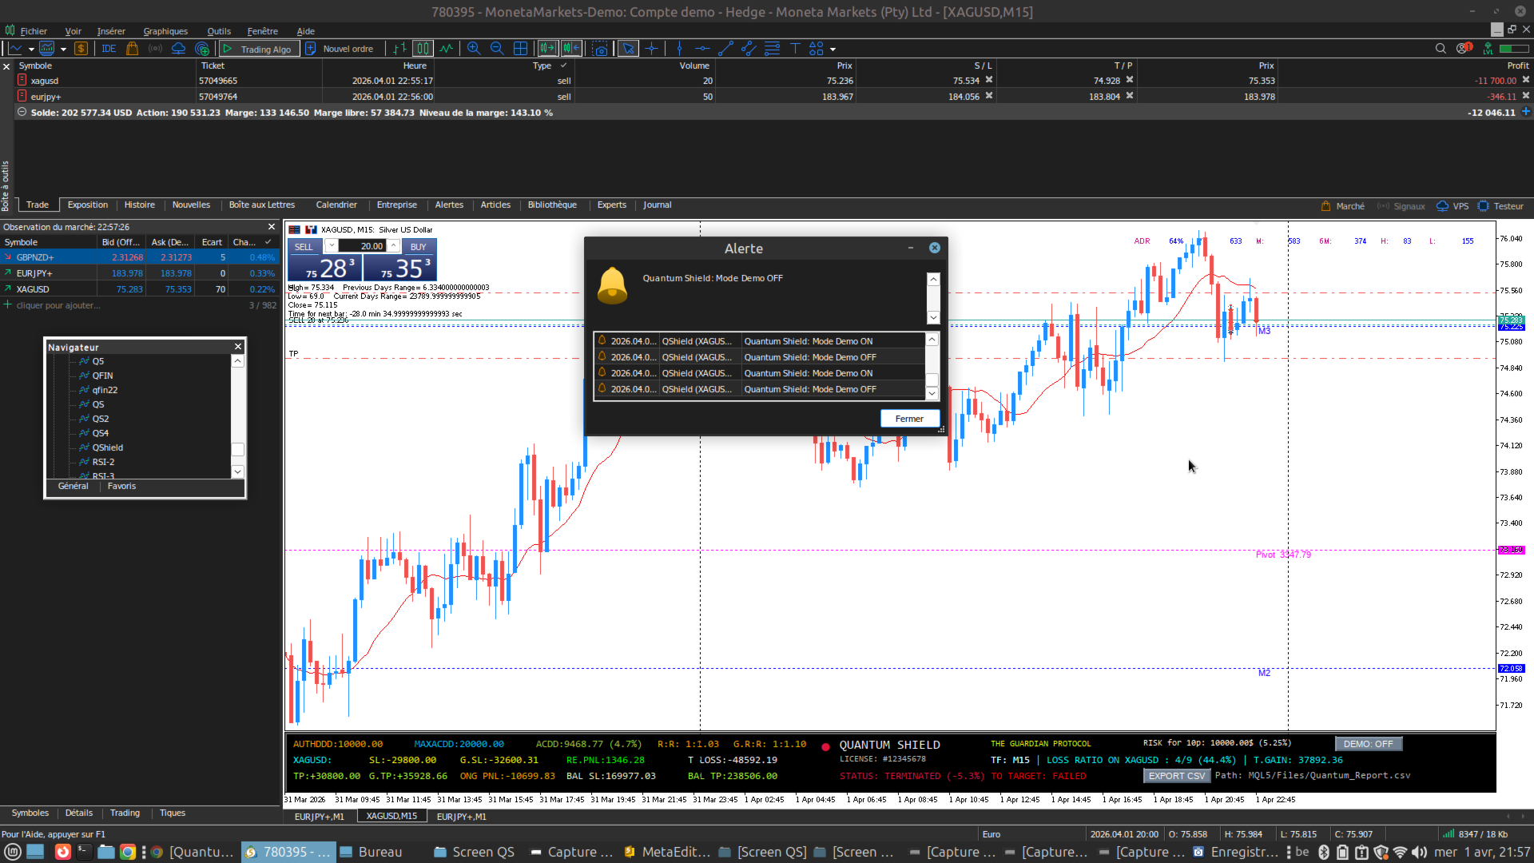Open the volume 20.00 dropdown arrow

tap(331, 246)
